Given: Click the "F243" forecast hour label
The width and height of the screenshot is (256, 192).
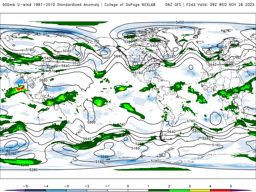Looking at the screenshot, I should point(191,5).
